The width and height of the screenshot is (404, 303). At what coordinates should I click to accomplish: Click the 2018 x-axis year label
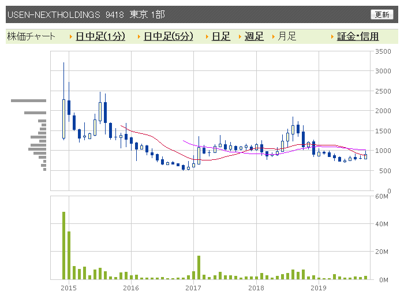pos(256,288)
